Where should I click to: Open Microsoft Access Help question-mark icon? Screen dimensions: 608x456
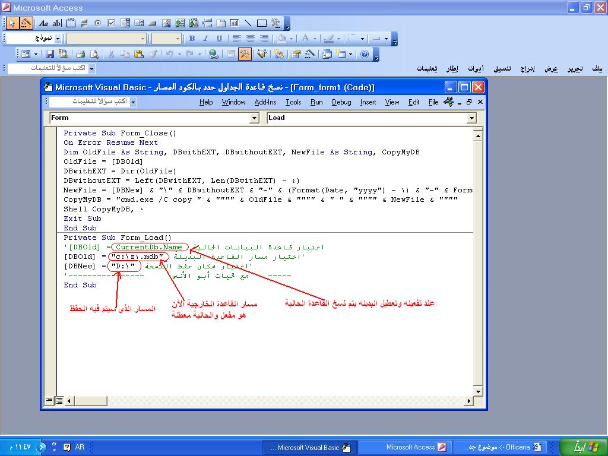[x=365, y=54]
